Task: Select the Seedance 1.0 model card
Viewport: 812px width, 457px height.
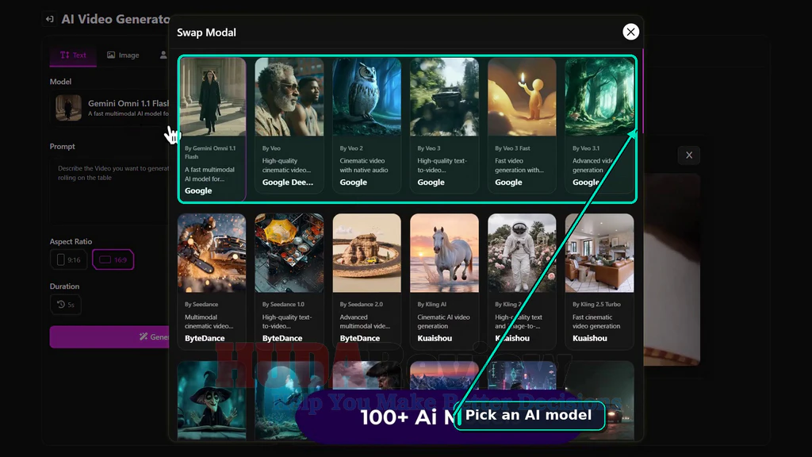Action: click(x=289, y=282)
